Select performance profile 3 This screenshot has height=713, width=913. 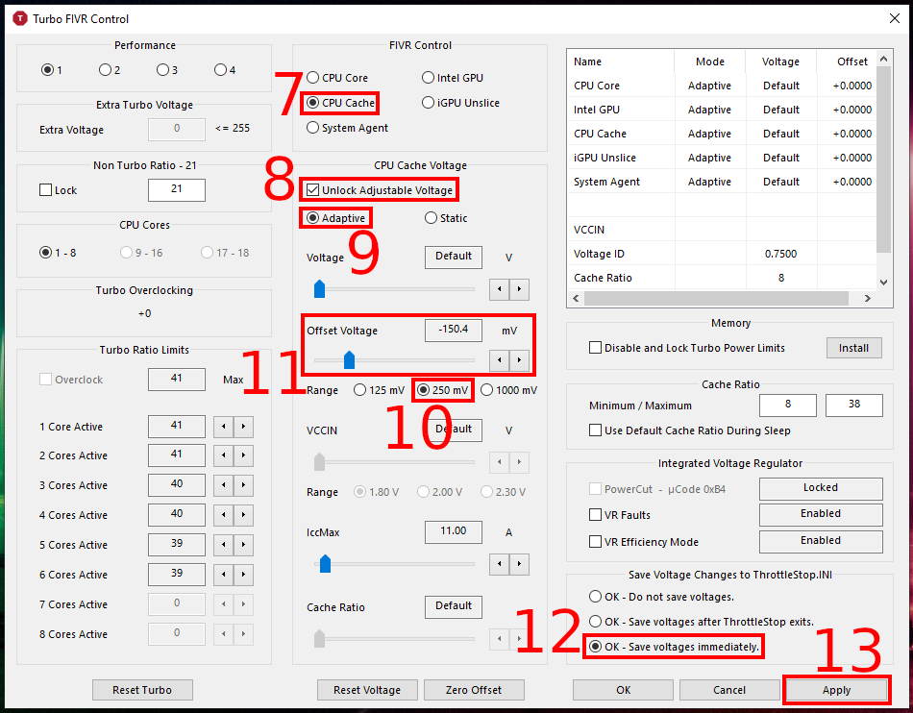pos(162,70)
